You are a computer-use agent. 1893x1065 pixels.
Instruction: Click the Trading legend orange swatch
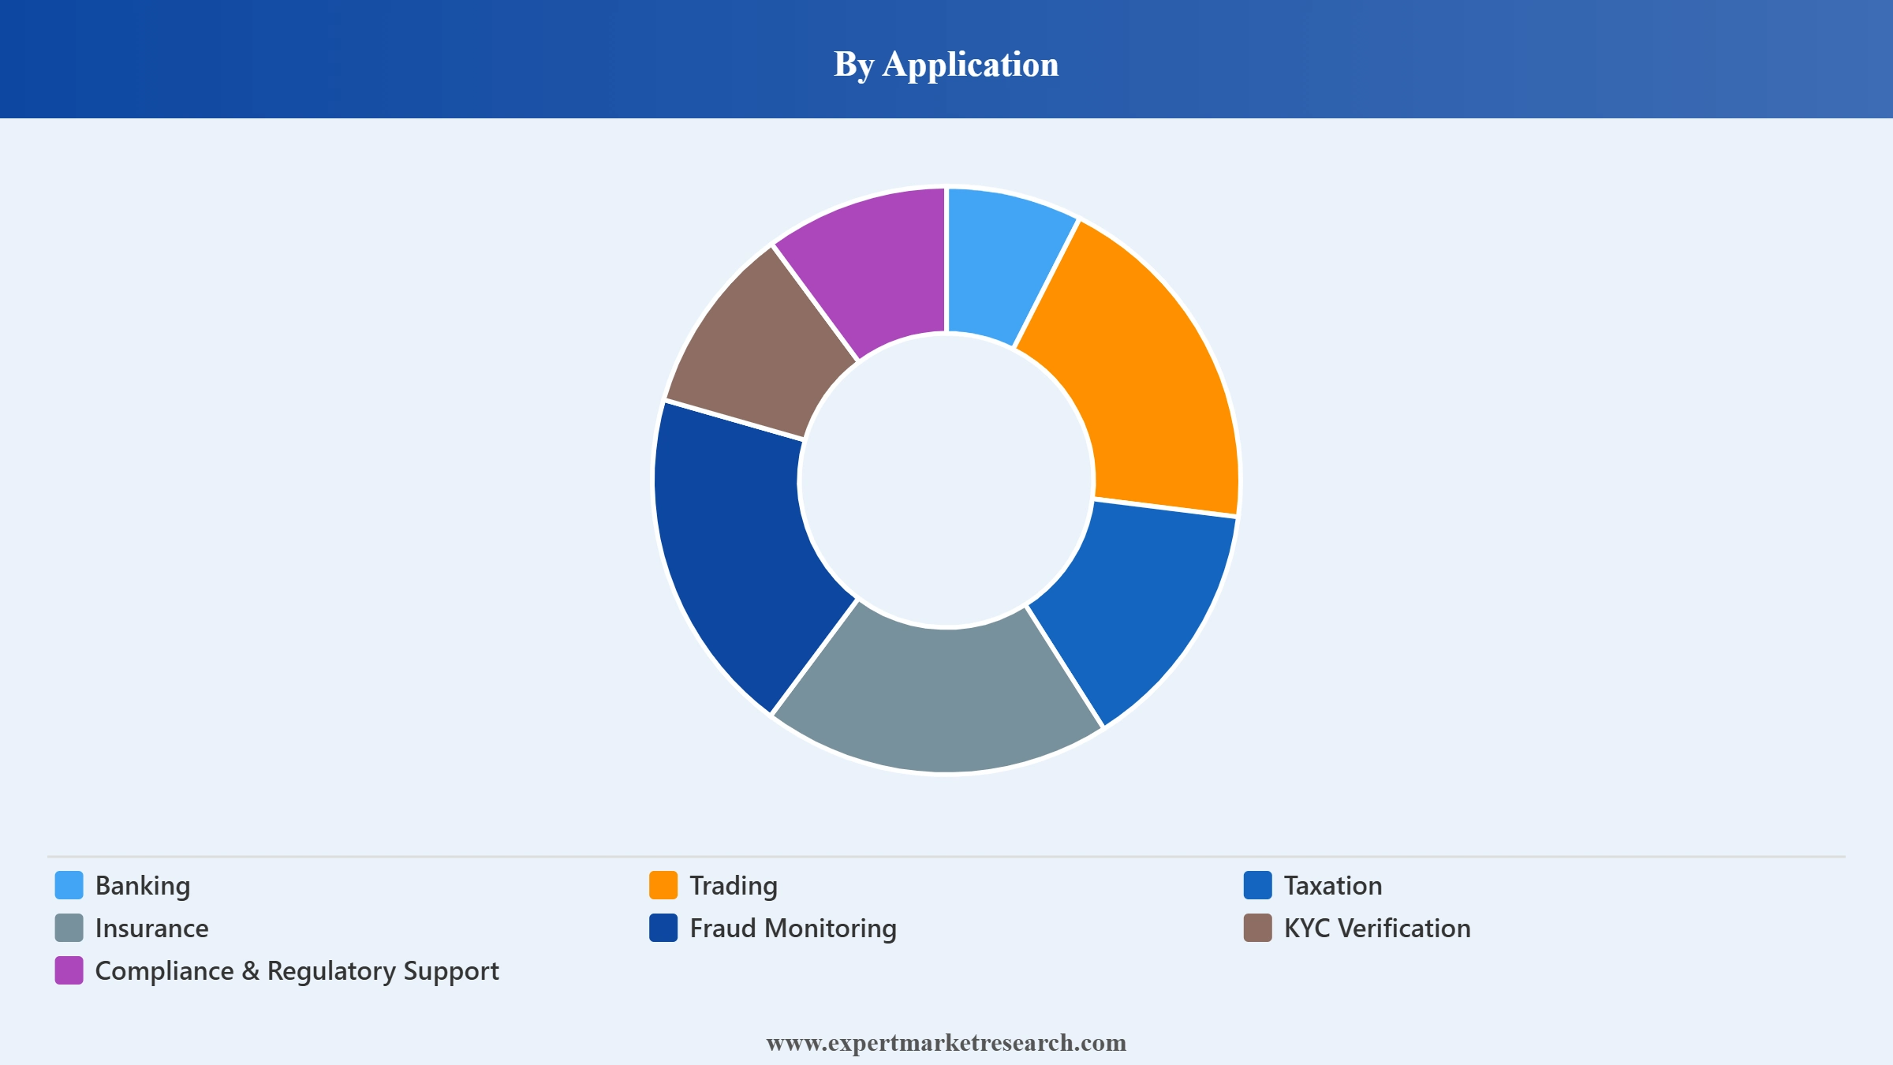coord(663,885)
